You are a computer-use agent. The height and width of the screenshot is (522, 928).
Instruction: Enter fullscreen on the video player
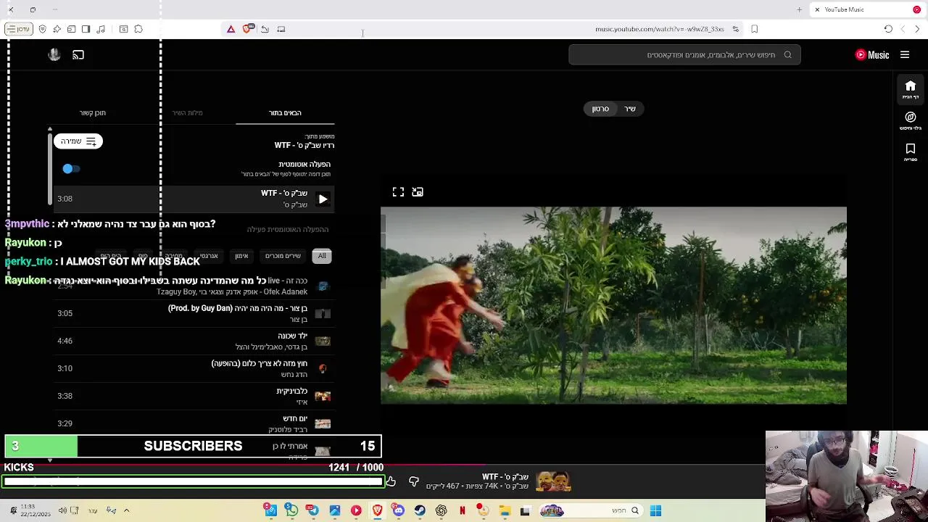398,192
